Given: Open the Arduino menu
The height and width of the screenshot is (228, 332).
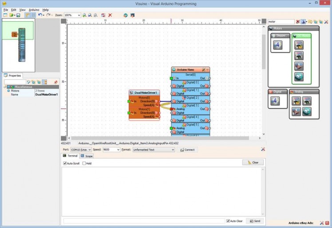Looking at the screenshot, I should [34, 9].
